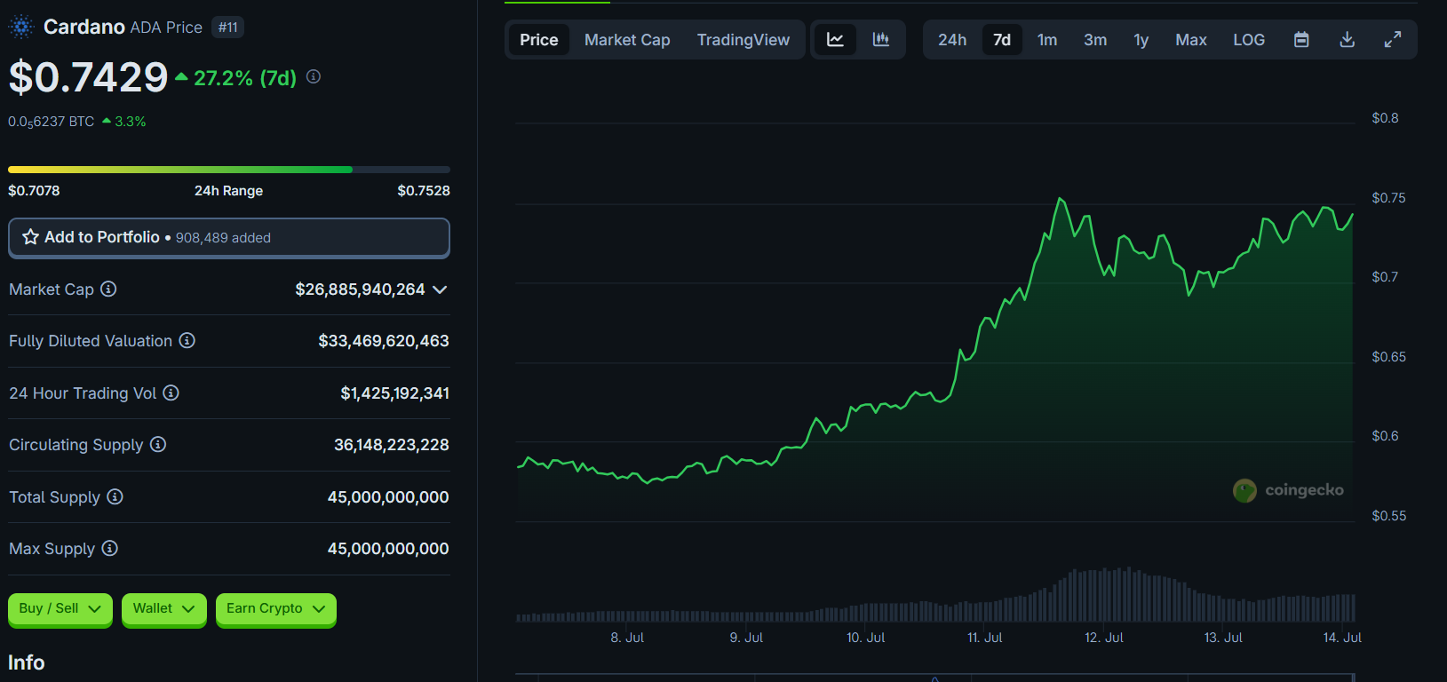Click the $0.7078 range low label

[34, 191]
